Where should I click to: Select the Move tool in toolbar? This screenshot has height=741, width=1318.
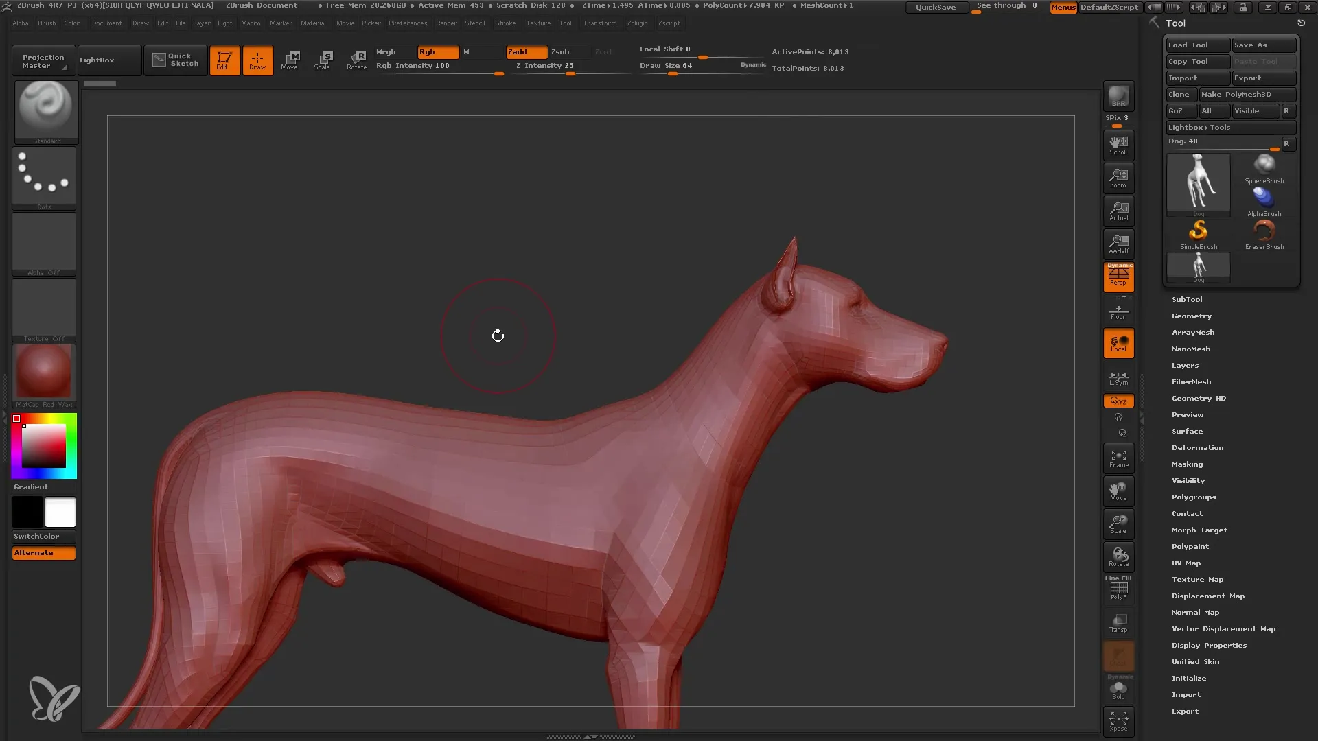(290, 59)
